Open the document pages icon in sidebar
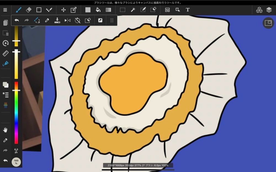This screenshot has width=276, height=172. click(x=6, y=23)
